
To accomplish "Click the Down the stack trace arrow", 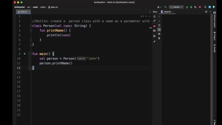I will [x=159, y=21].
